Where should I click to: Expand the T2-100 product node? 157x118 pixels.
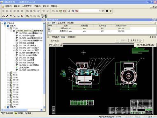point(8,80)
